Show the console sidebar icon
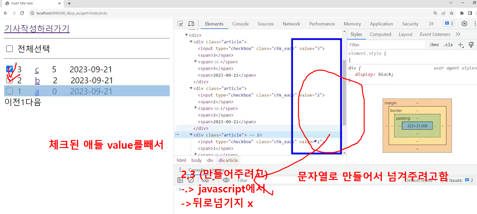The image size is (477, 214). [180, 180]
